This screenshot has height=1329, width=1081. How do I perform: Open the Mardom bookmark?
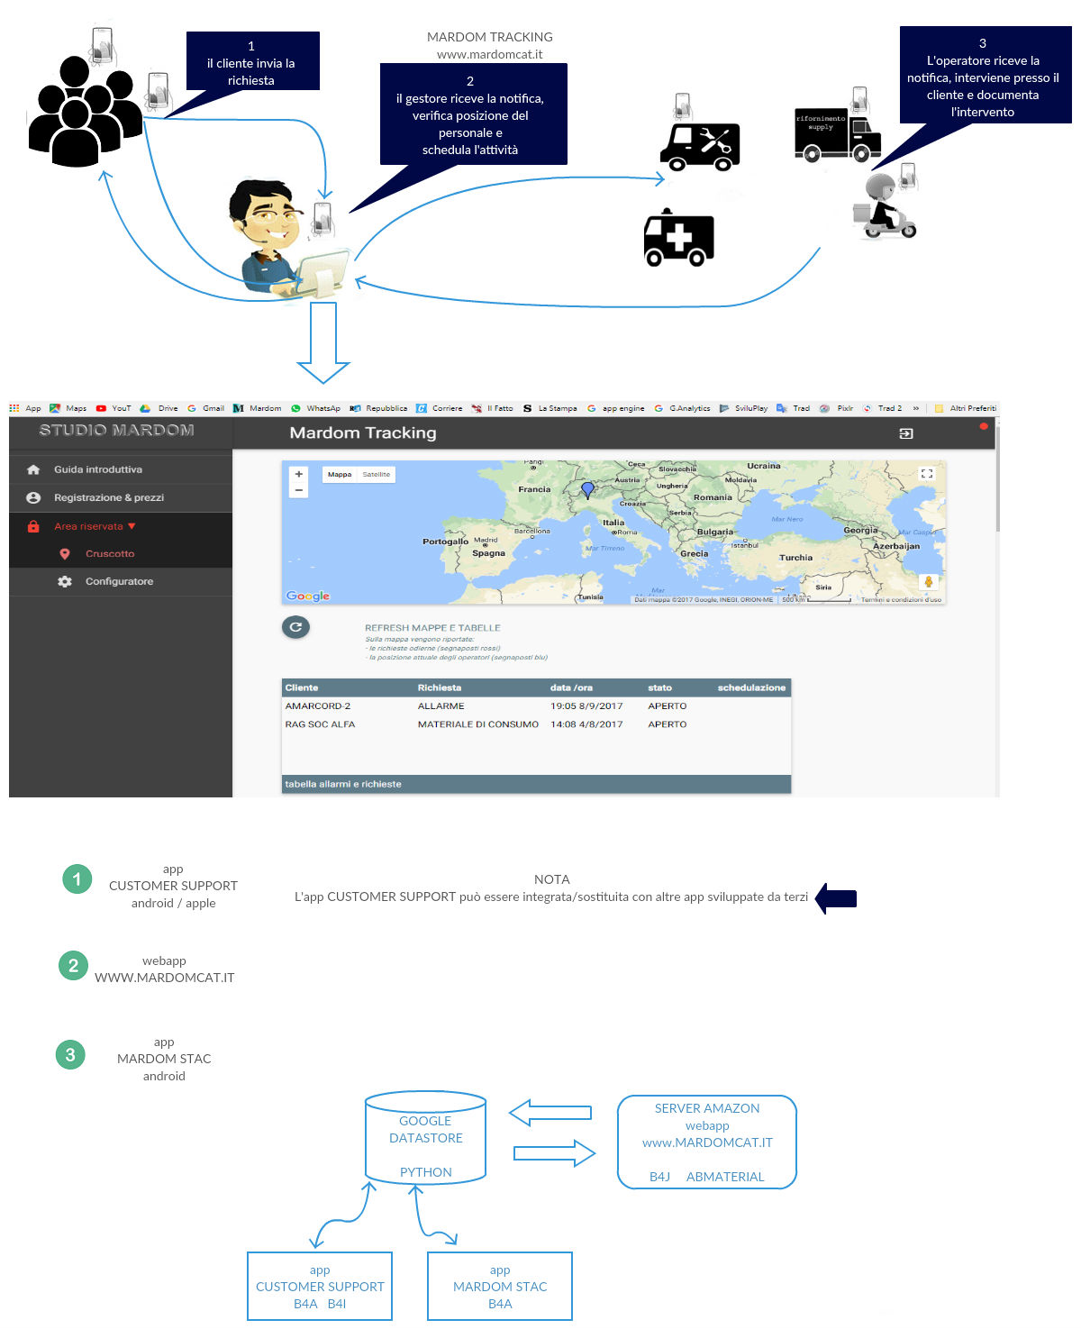click(257, 408)
